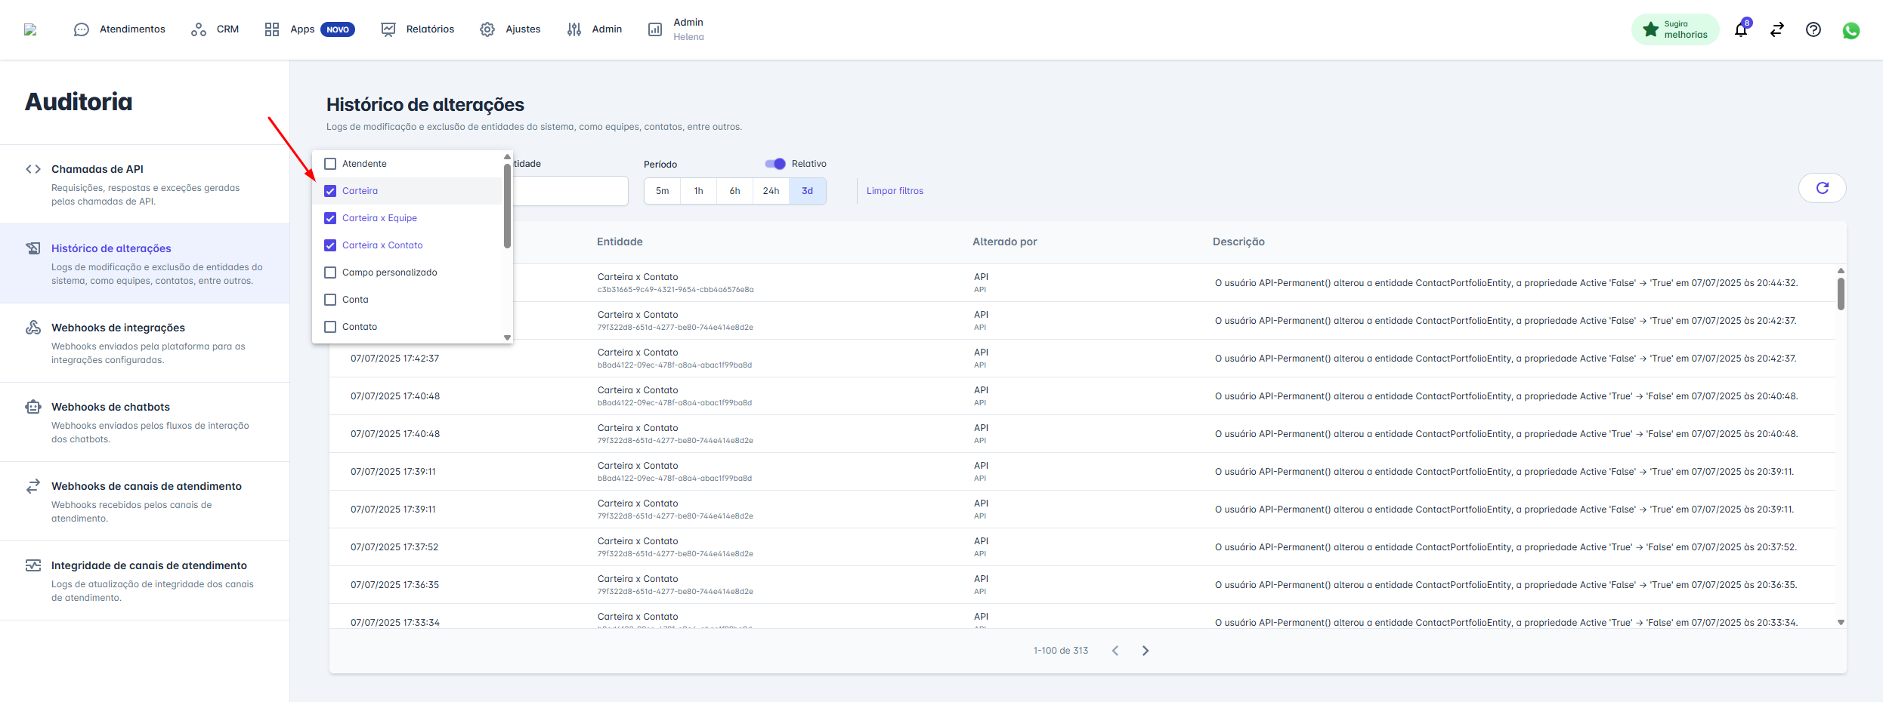This screenshot has width=1883, height=702.
Task: Click the WhatsApp icon in header
Action: 1851,30
